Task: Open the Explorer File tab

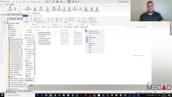Action: coord(25,16)
